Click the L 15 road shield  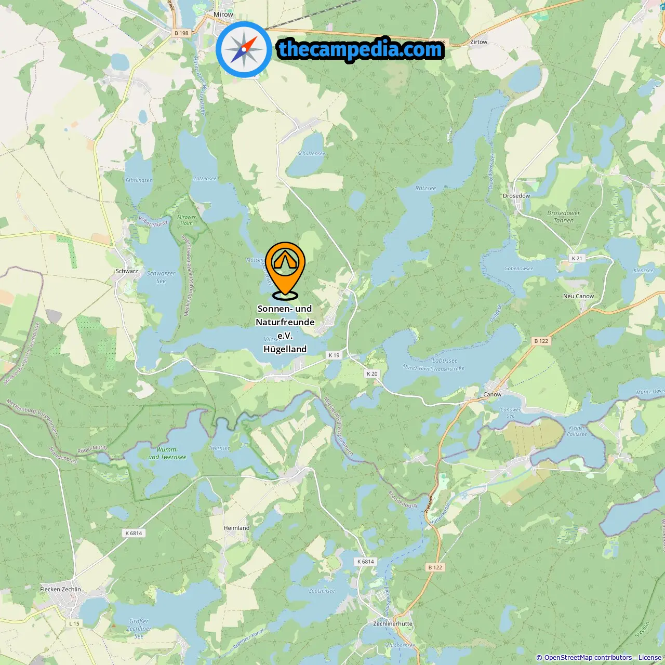[74, 623]
